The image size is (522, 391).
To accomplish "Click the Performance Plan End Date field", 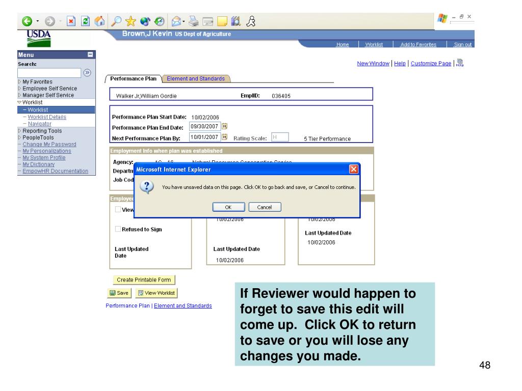I will 205,126.
